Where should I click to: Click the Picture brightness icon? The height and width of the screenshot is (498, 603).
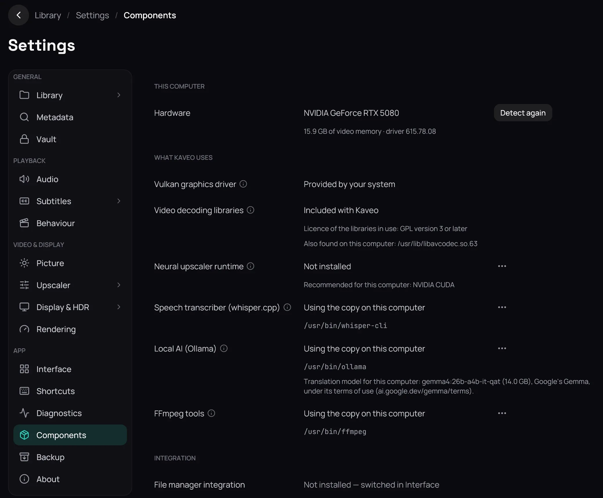[24, 263]
